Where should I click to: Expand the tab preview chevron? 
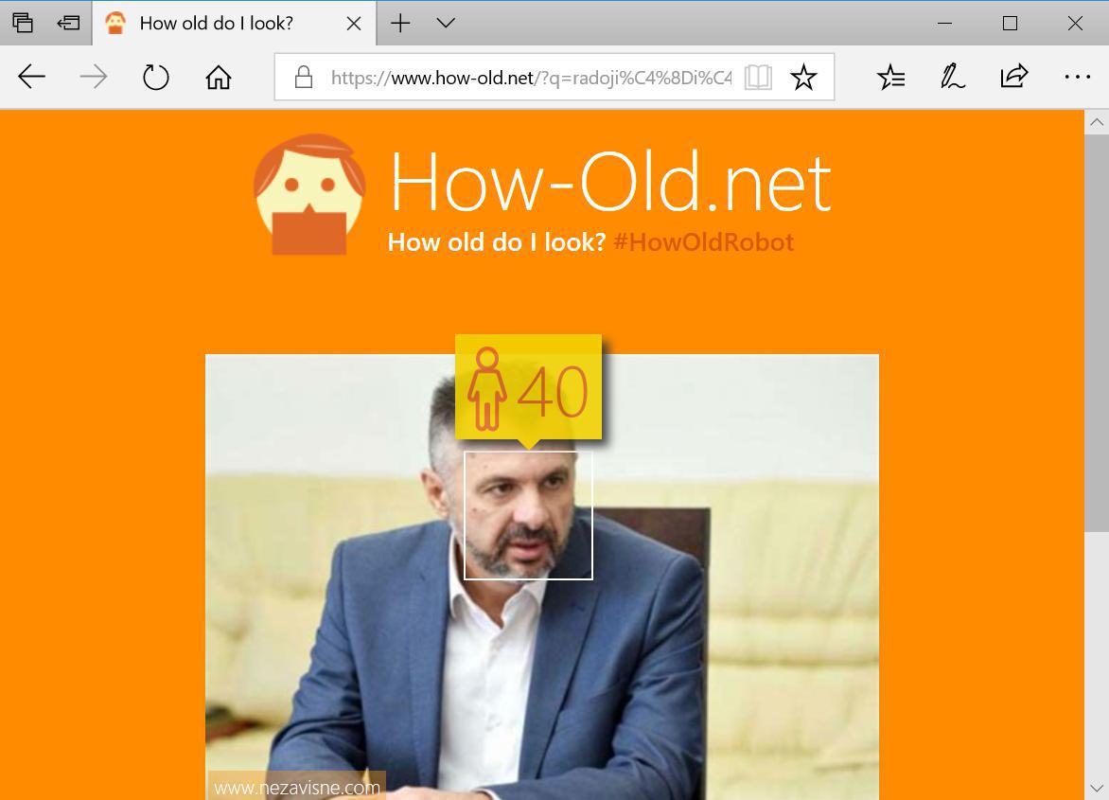click(x=446, y=23)
